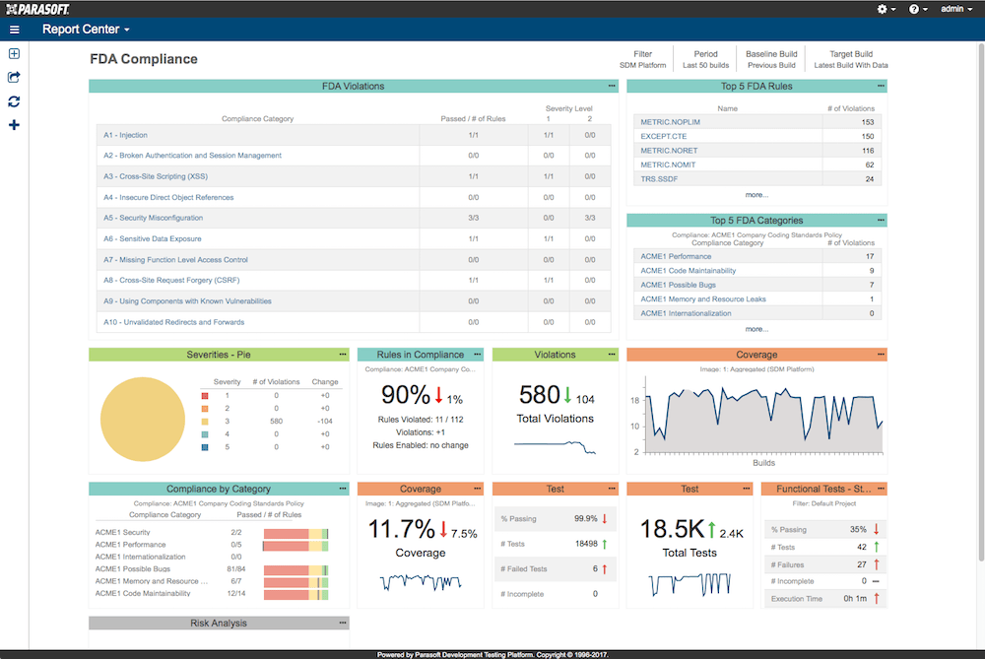This screenshot has height=659, width=985.
Task: Open the settings gear menu
Action: (x=884, y=8)
